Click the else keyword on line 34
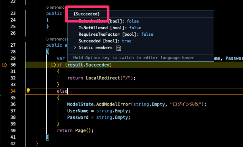Screen dimensions: 243x147 [x=62, y=91]
